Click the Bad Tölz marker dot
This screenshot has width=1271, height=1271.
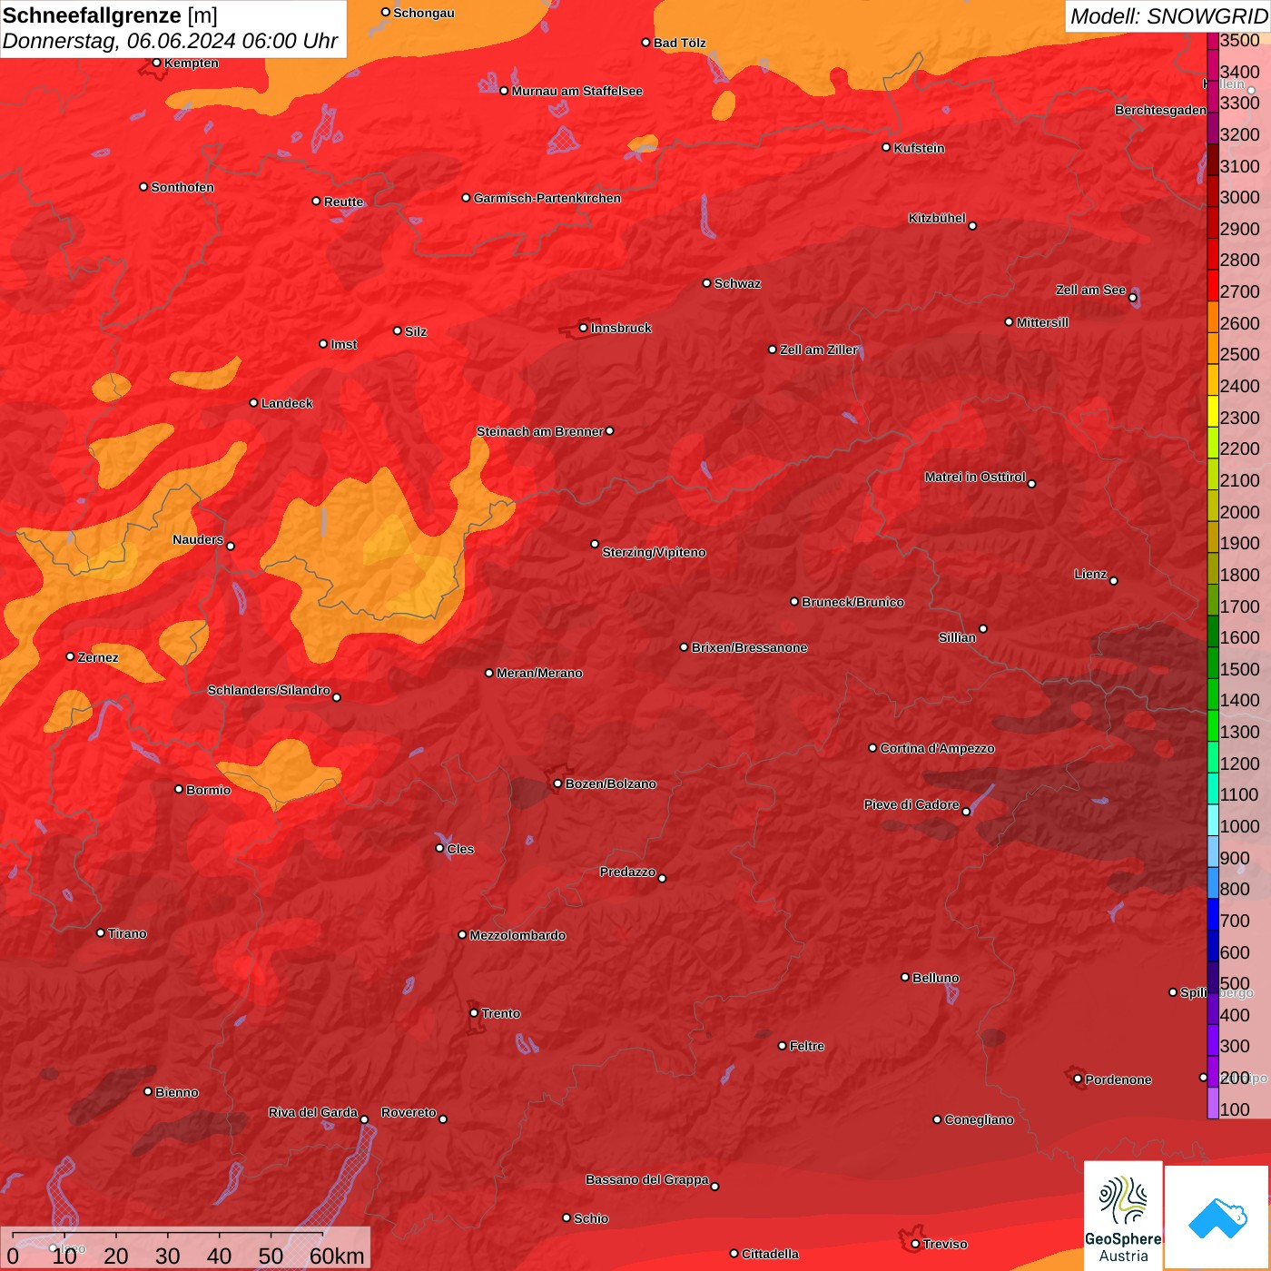coord(645,42)
